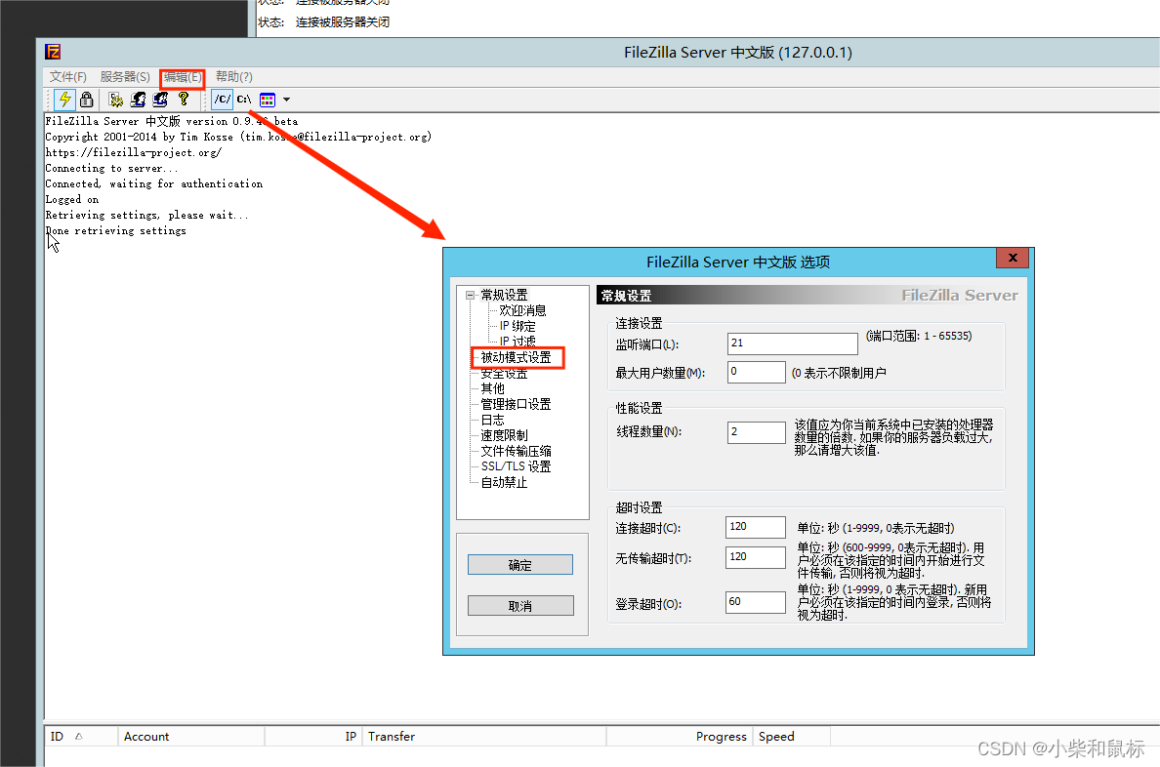
Task: Open the single-head Users toolbar icon
Action: 138,100
